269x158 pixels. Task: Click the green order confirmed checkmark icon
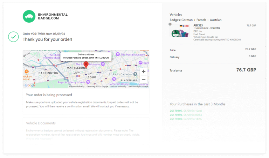13,37
